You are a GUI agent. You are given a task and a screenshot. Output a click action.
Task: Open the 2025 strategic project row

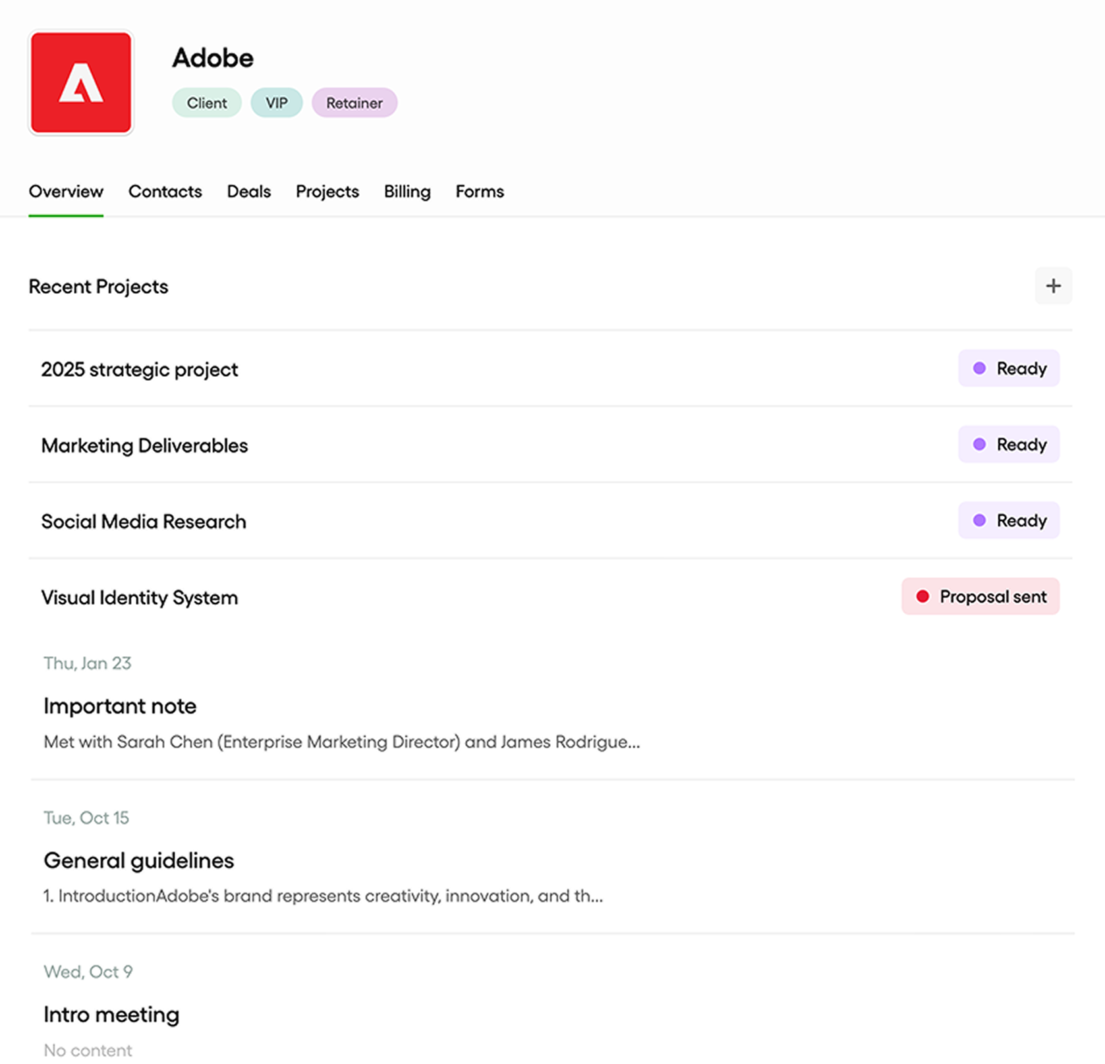click(550, 369)
